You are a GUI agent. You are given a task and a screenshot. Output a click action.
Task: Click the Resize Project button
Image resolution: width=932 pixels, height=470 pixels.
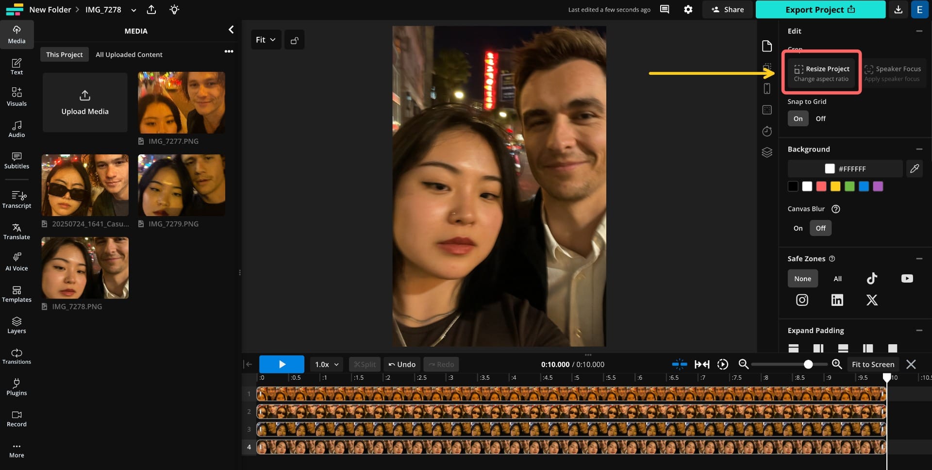click(x=821, y=73)
